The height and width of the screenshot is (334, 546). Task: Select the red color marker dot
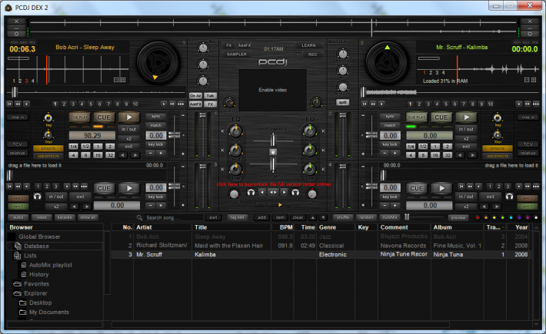478,217
